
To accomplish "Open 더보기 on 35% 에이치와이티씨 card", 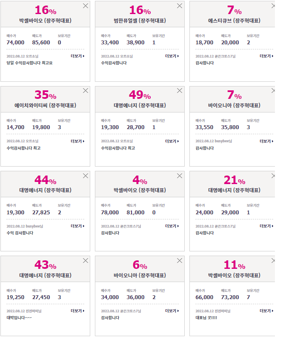I will pyautogui.click(x=77, y=141).
